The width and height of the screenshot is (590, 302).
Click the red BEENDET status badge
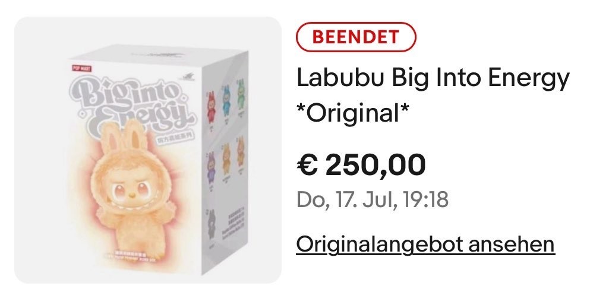356,37
